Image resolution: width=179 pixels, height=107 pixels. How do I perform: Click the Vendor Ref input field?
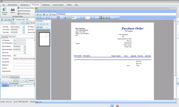pyautogui.click(x=24, y=62)
